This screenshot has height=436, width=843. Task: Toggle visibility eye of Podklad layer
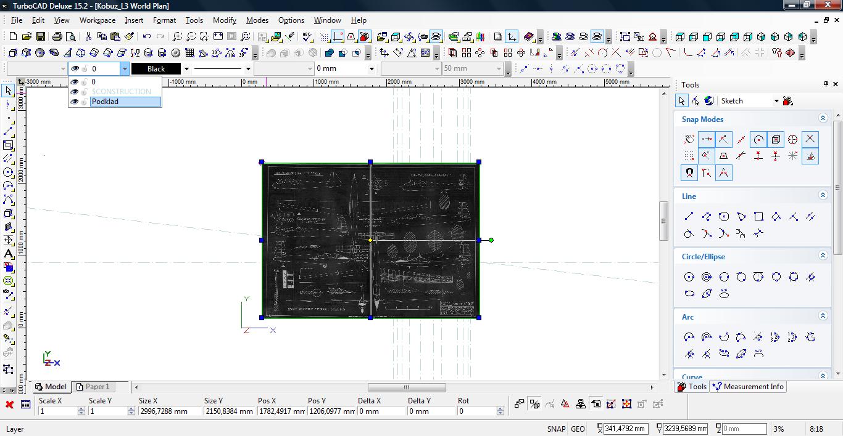click(x=75, y=102)
